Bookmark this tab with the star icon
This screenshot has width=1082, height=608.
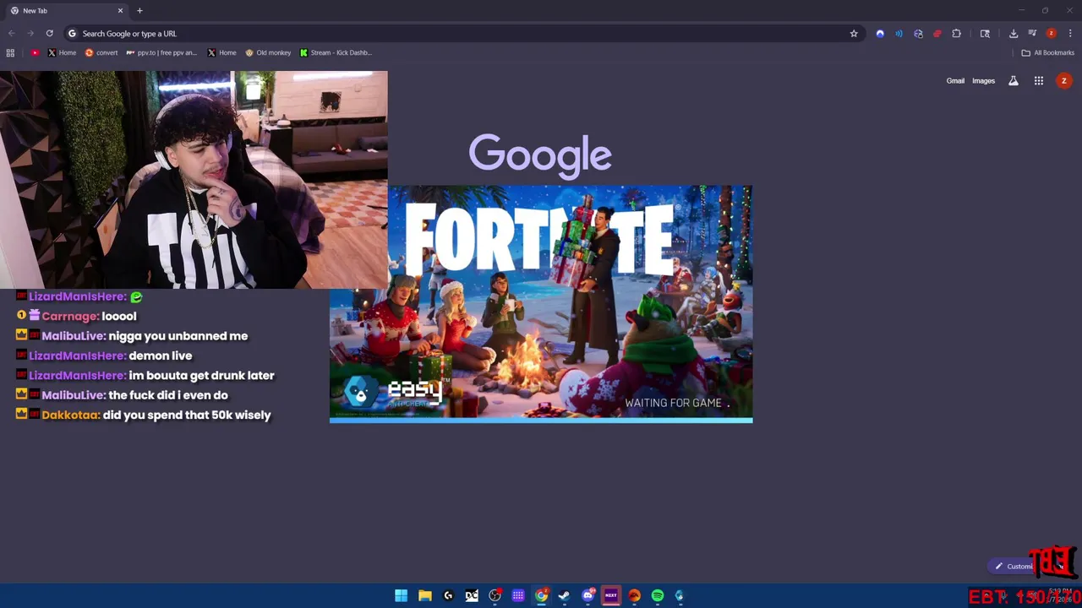854,34
